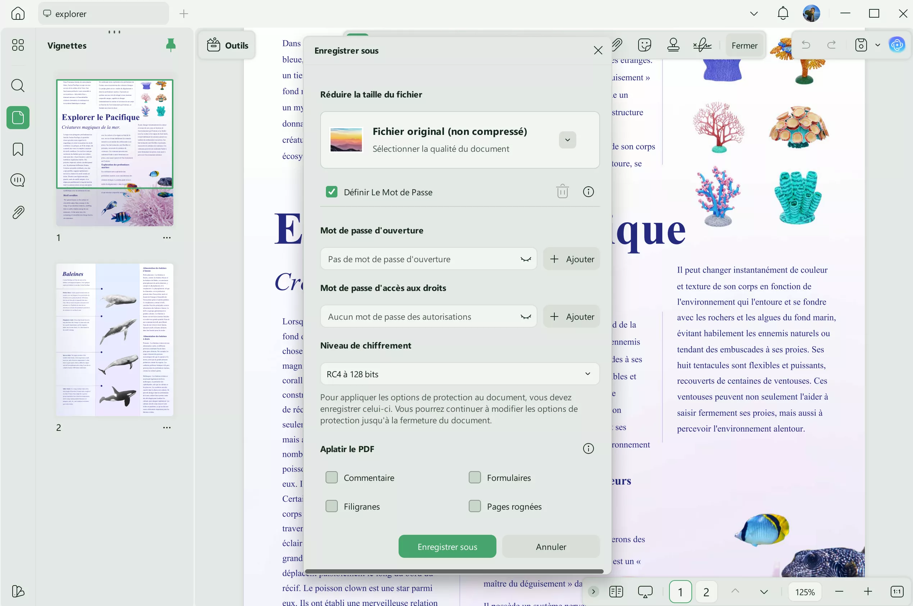Undo the last action
913x606 pixels.
tap(806, 45)
